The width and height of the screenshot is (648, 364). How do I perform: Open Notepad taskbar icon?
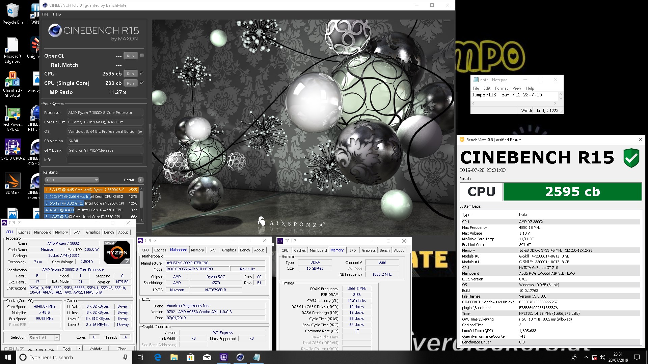pos(256,357)
